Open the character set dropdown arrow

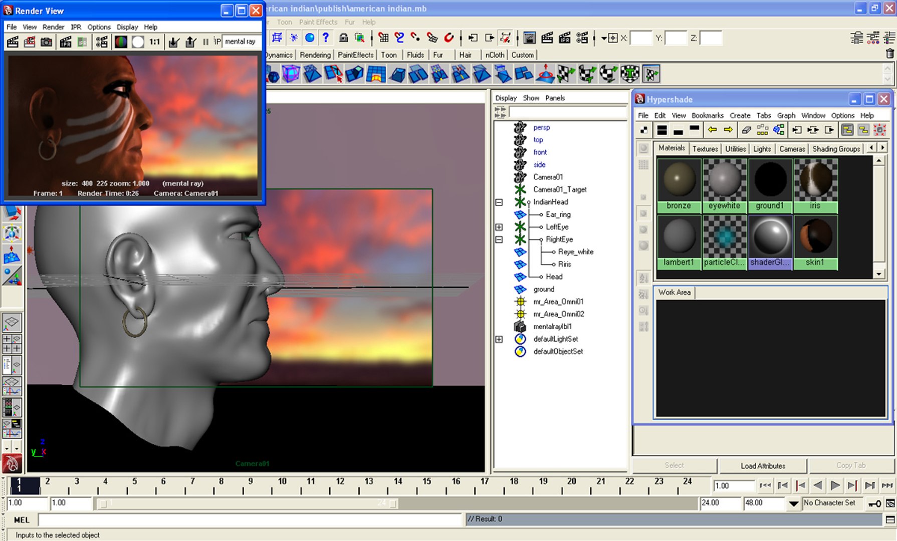tap(794, 503)
